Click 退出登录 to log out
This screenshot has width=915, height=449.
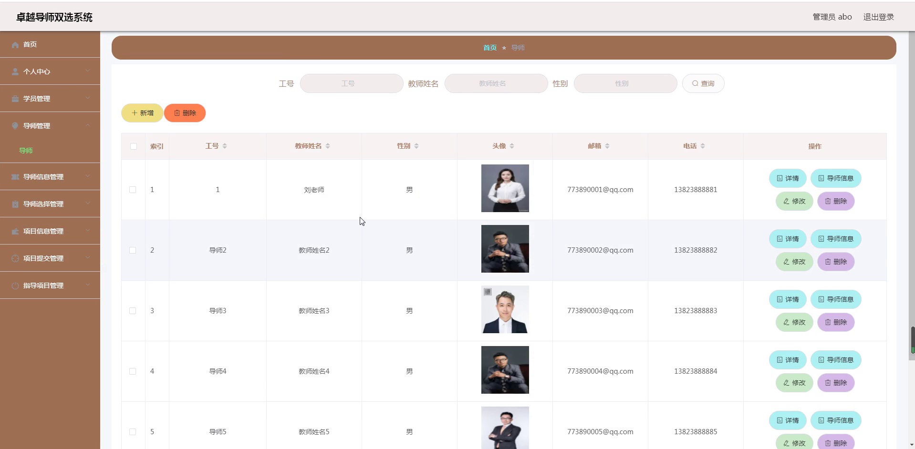coord(879,17)
